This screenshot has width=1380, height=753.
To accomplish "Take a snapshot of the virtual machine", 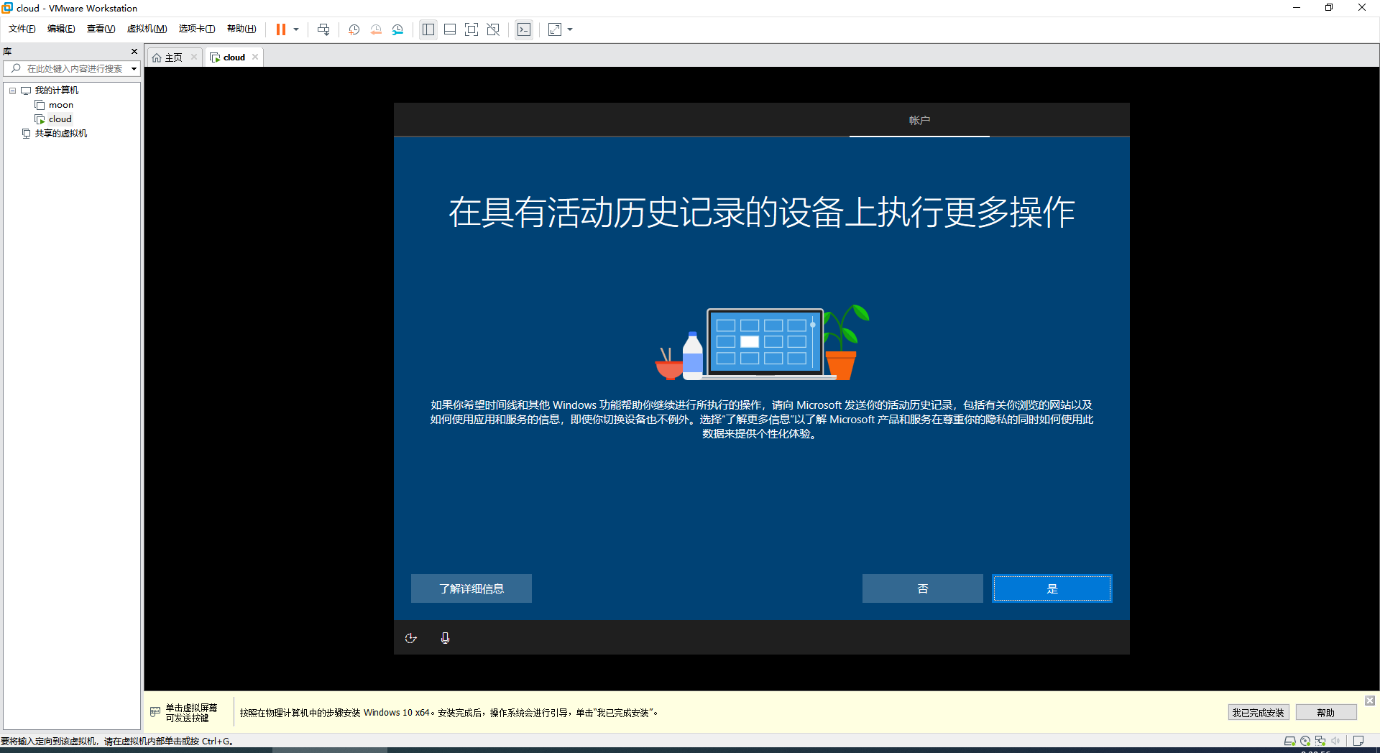I will (354, 29).
